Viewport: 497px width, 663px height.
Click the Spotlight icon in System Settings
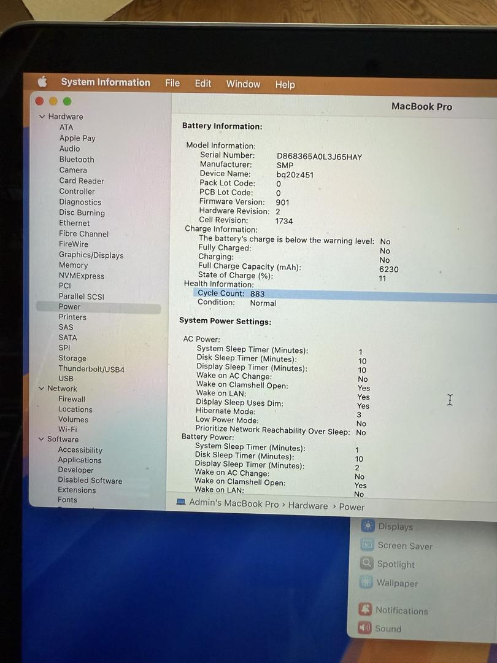[366, 563]
